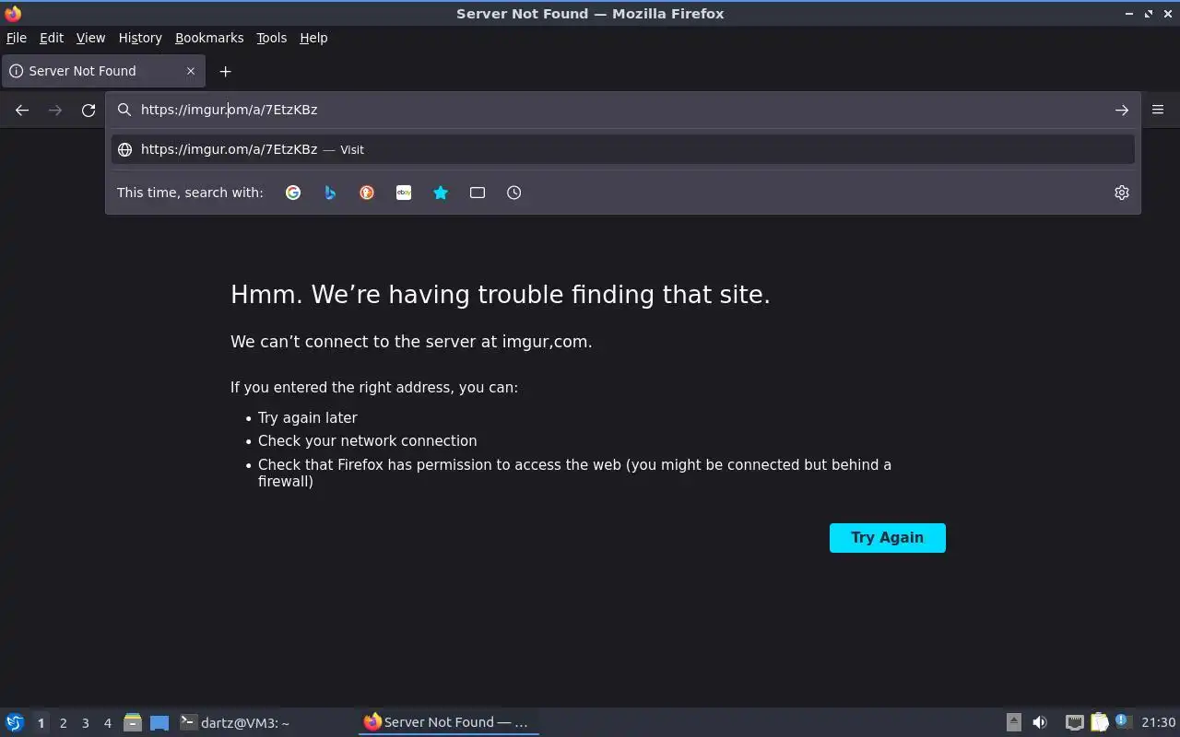Click the 'Check your network connection' text
The height and width of the screenshot is (737, 1180).
pyautogui.click(x=367, y=441)
